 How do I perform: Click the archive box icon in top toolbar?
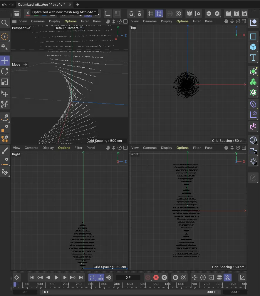(x=17, y=14)
